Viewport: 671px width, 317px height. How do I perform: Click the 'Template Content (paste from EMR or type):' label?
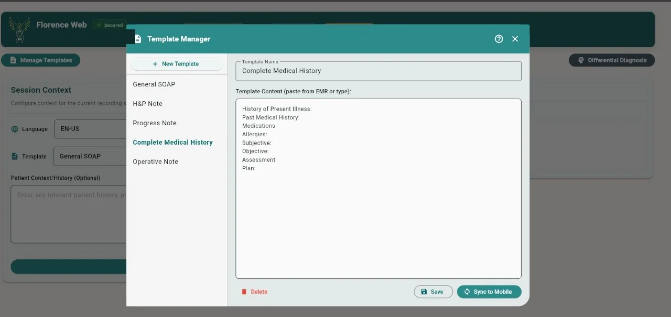[293, 91]
